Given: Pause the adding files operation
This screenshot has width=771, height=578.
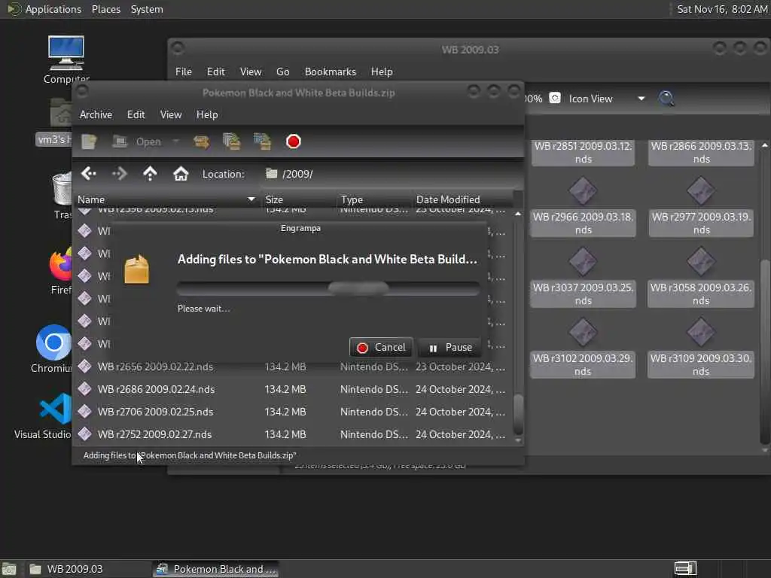Looking at the screenshot, I should (x=450, y=348).
